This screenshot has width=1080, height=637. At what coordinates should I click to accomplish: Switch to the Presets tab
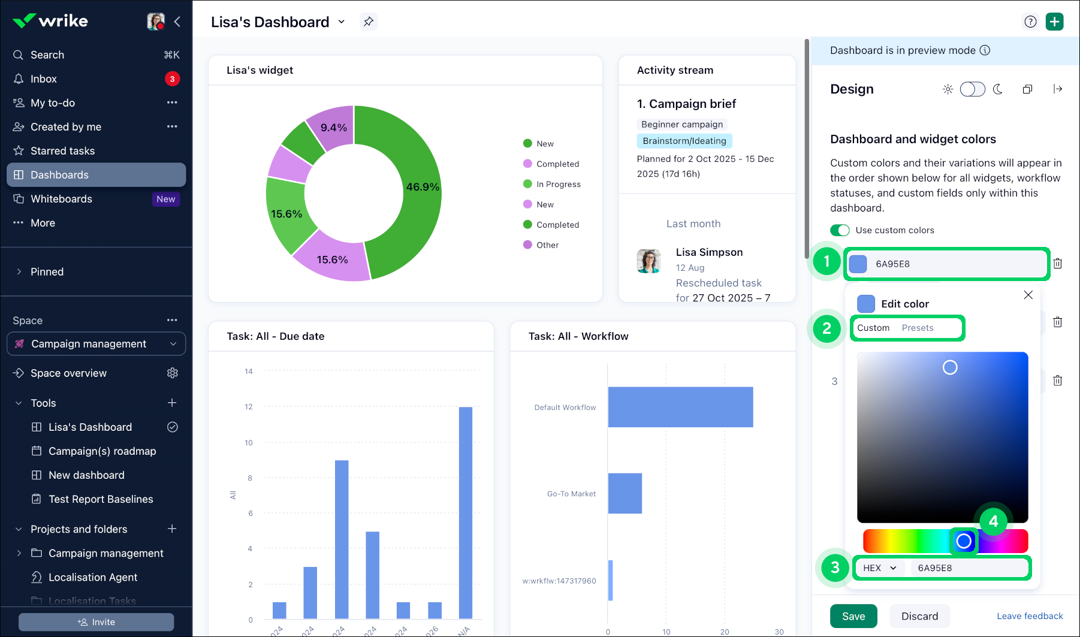coord(918,328)
